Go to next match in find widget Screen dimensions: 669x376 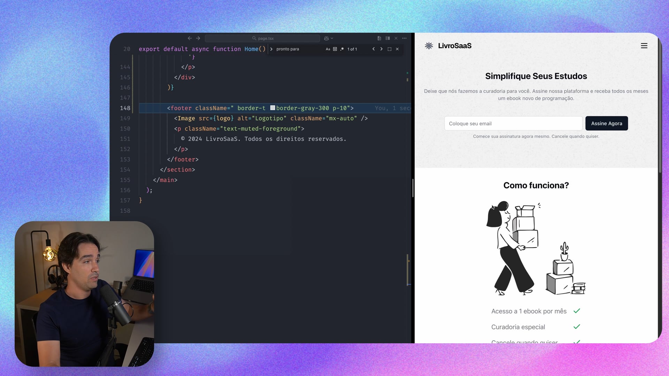[x=381, y=49]
